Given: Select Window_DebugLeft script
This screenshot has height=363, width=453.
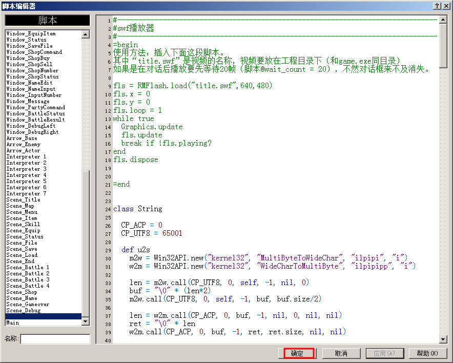Looking at the screenshot, I should click(31, 126).
